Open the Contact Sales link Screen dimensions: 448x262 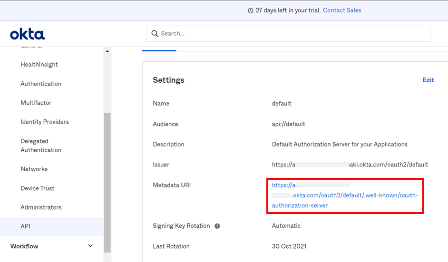click(342, 10)
